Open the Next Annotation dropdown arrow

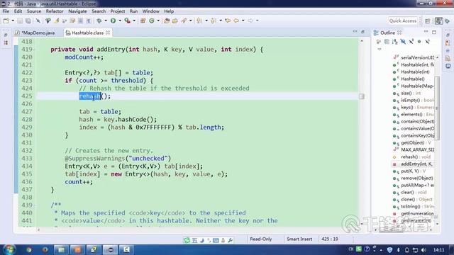[x=206, y=21]
